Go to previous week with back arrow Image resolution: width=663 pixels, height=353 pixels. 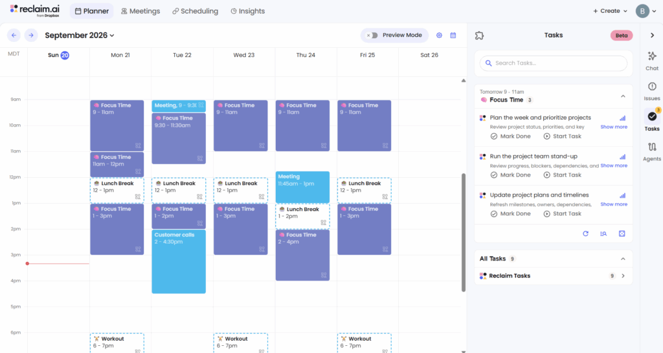pos(14,36)
